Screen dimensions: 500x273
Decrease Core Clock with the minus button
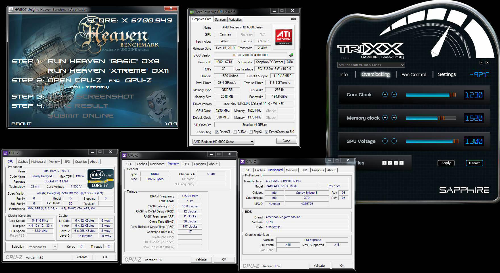coord(385,95)
